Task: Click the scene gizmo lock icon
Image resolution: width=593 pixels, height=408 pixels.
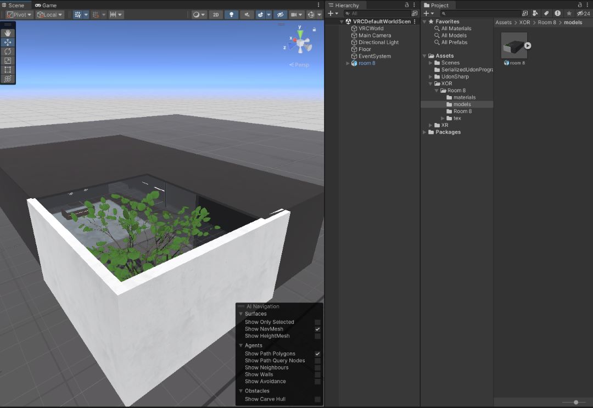Action: click(314, 29)
